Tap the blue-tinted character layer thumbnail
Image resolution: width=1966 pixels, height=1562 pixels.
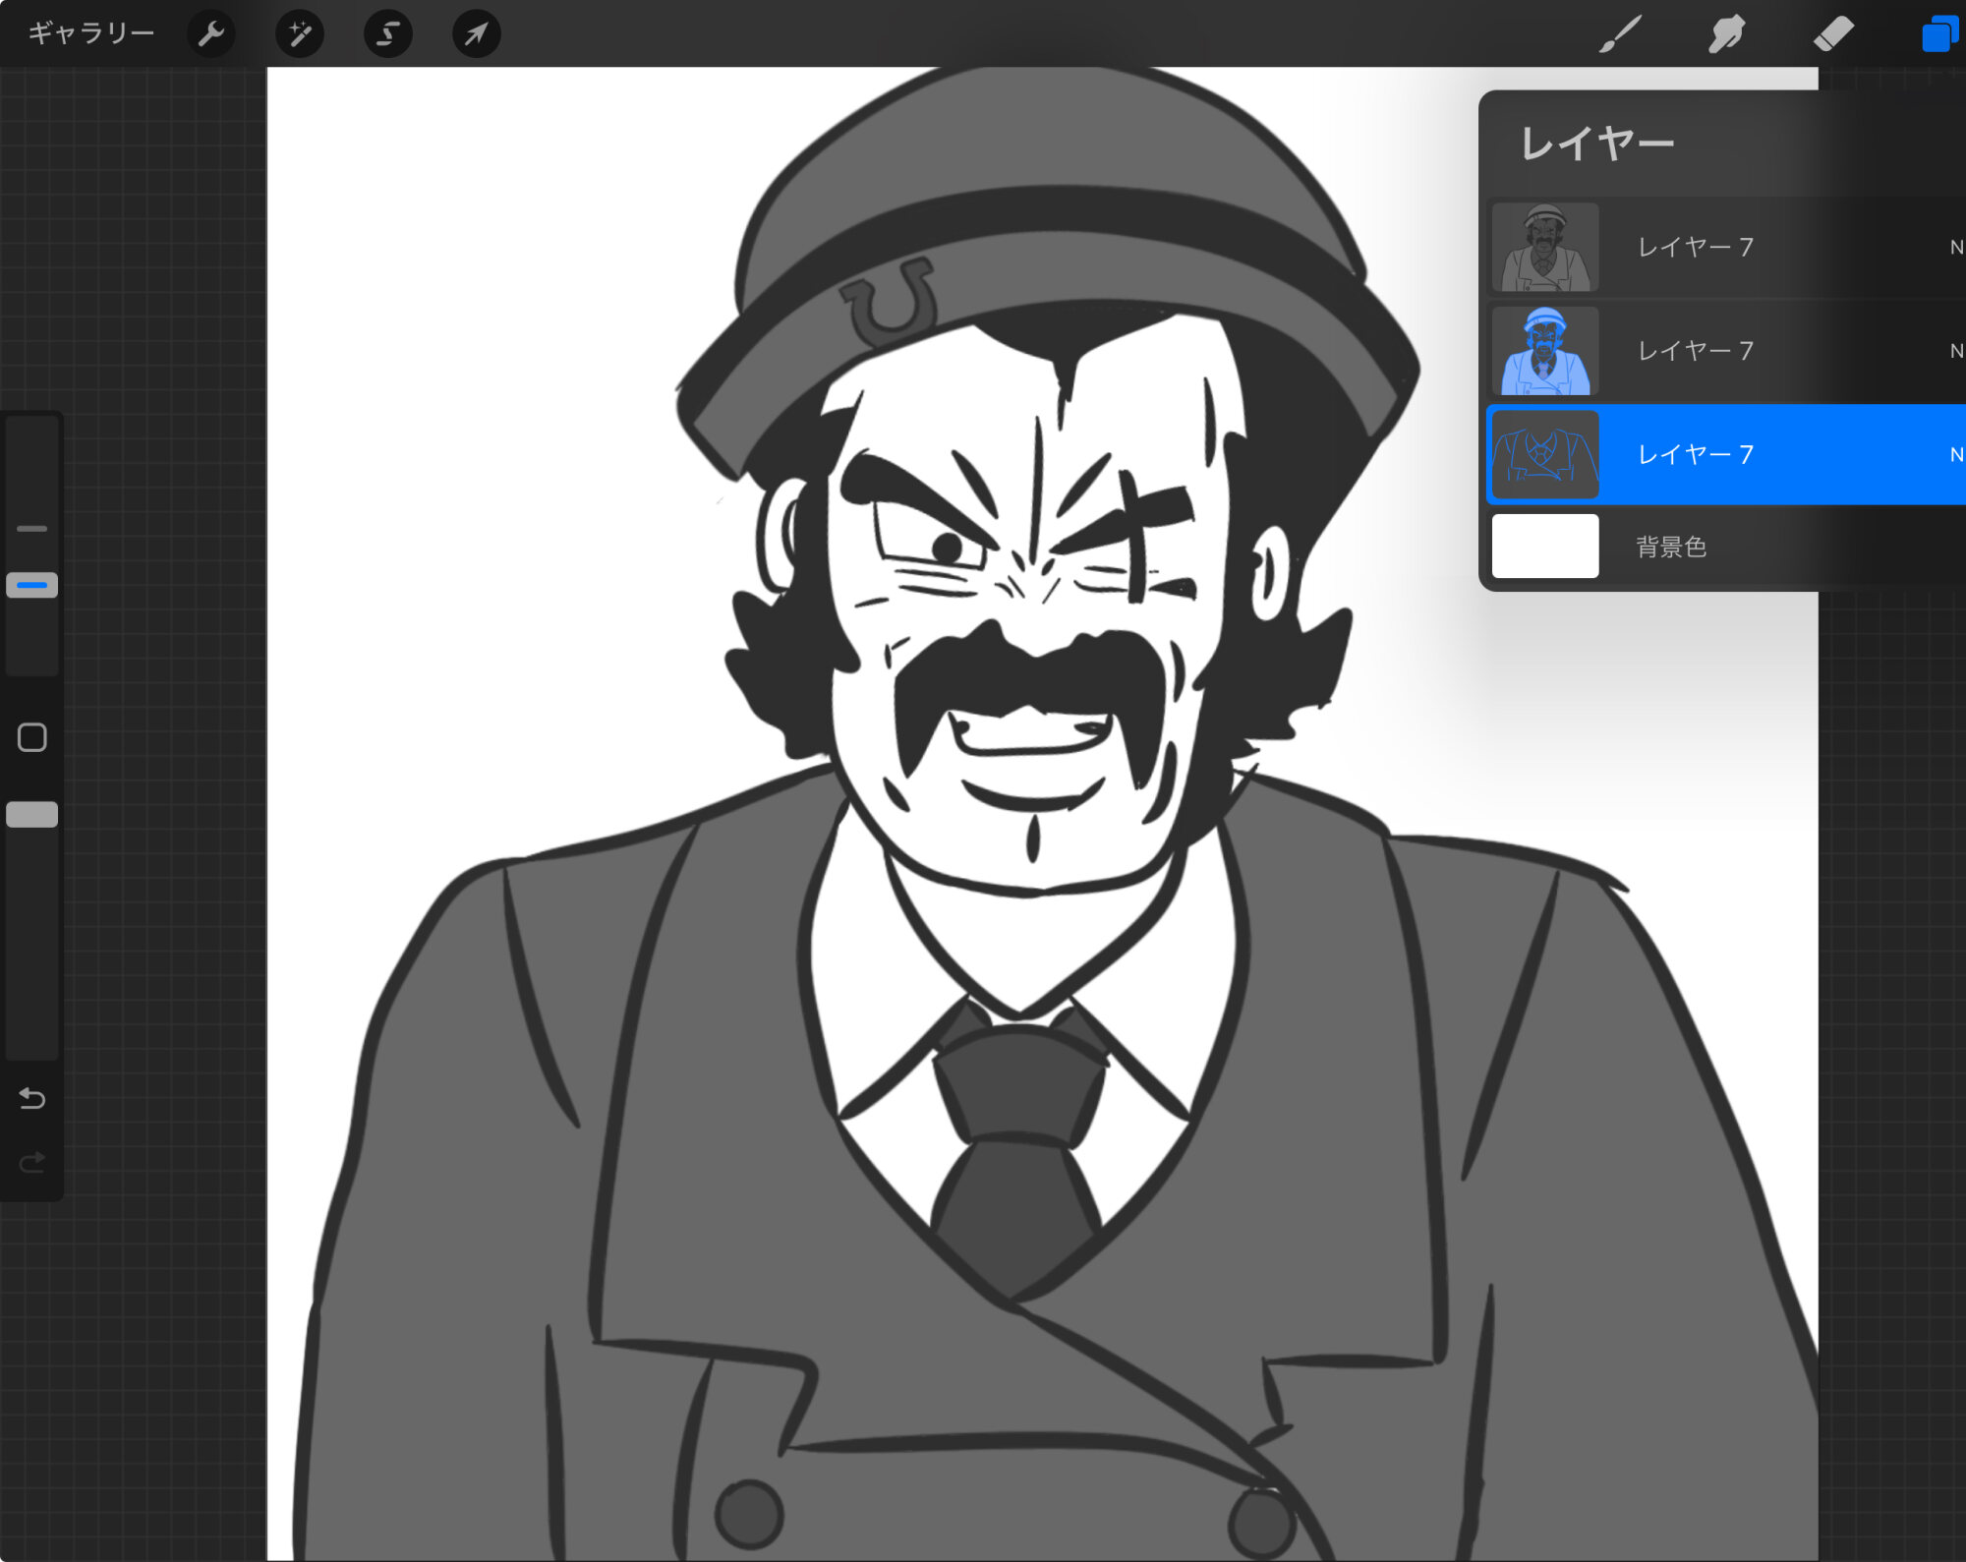(1545, 351)
